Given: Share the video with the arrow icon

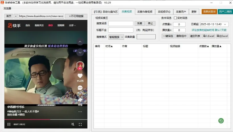Looking at the screenshot, I should tap(80, 100).
